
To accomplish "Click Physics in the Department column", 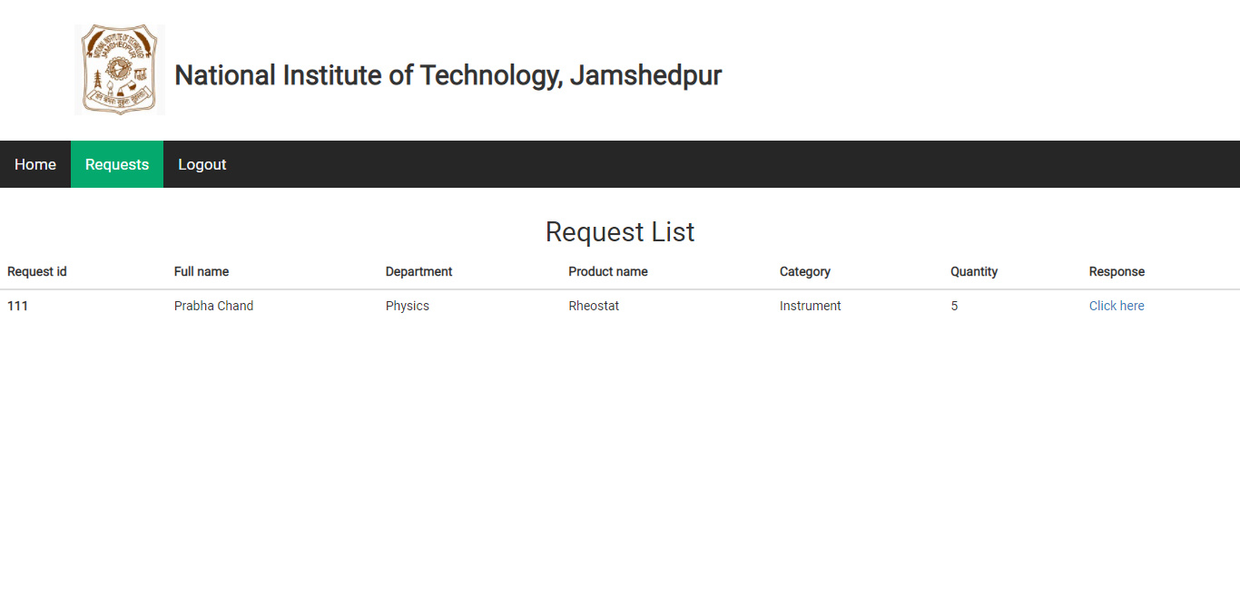I will point(407,306).
